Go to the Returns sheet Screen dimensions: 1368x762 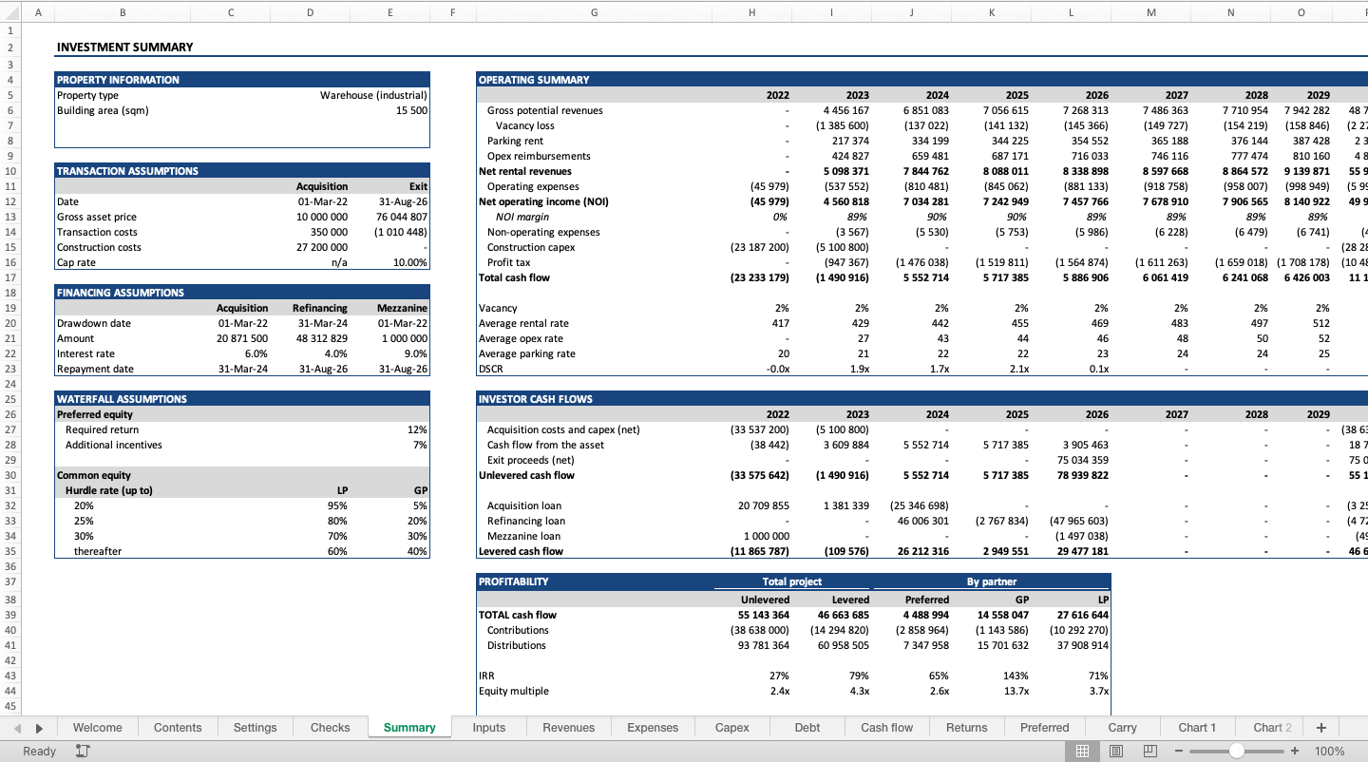pos(966,727)
